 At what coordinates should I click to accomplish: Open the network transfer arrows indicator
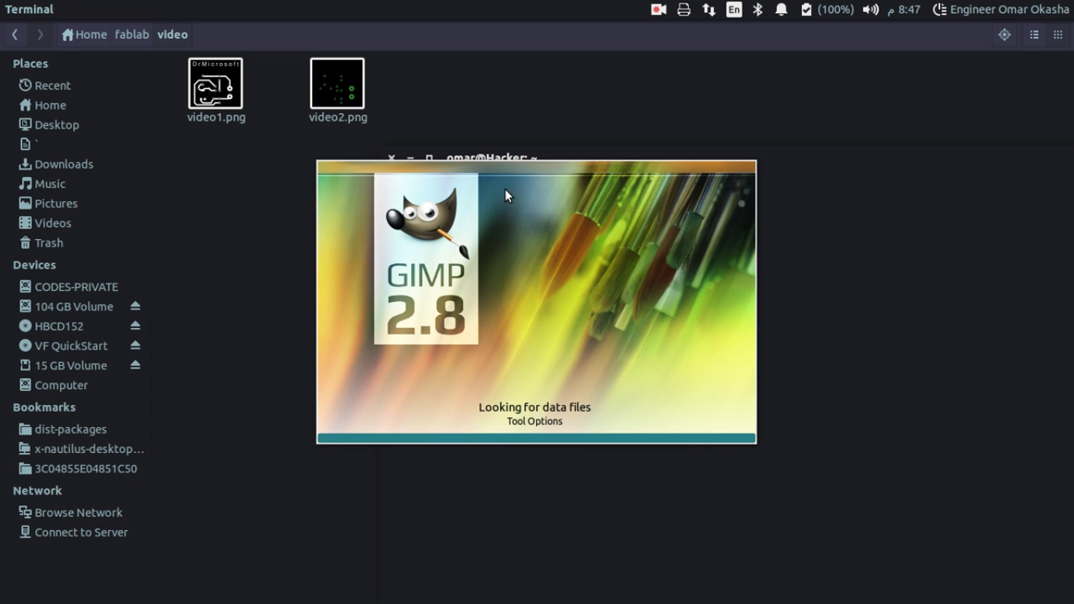point(709,9)
